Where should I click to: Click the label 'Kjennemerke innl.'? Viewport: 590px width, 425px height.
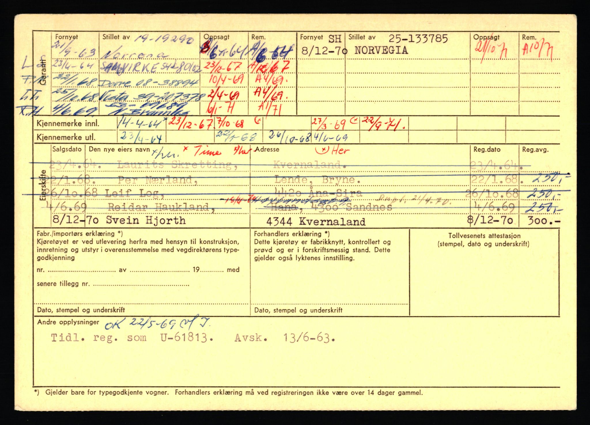point(68,124)
